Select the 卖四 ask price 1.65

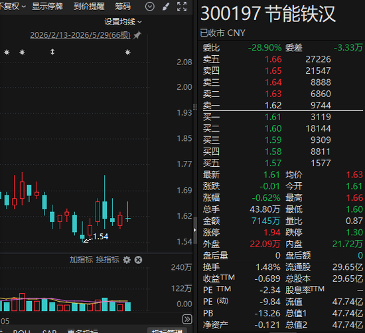(273, 71)
